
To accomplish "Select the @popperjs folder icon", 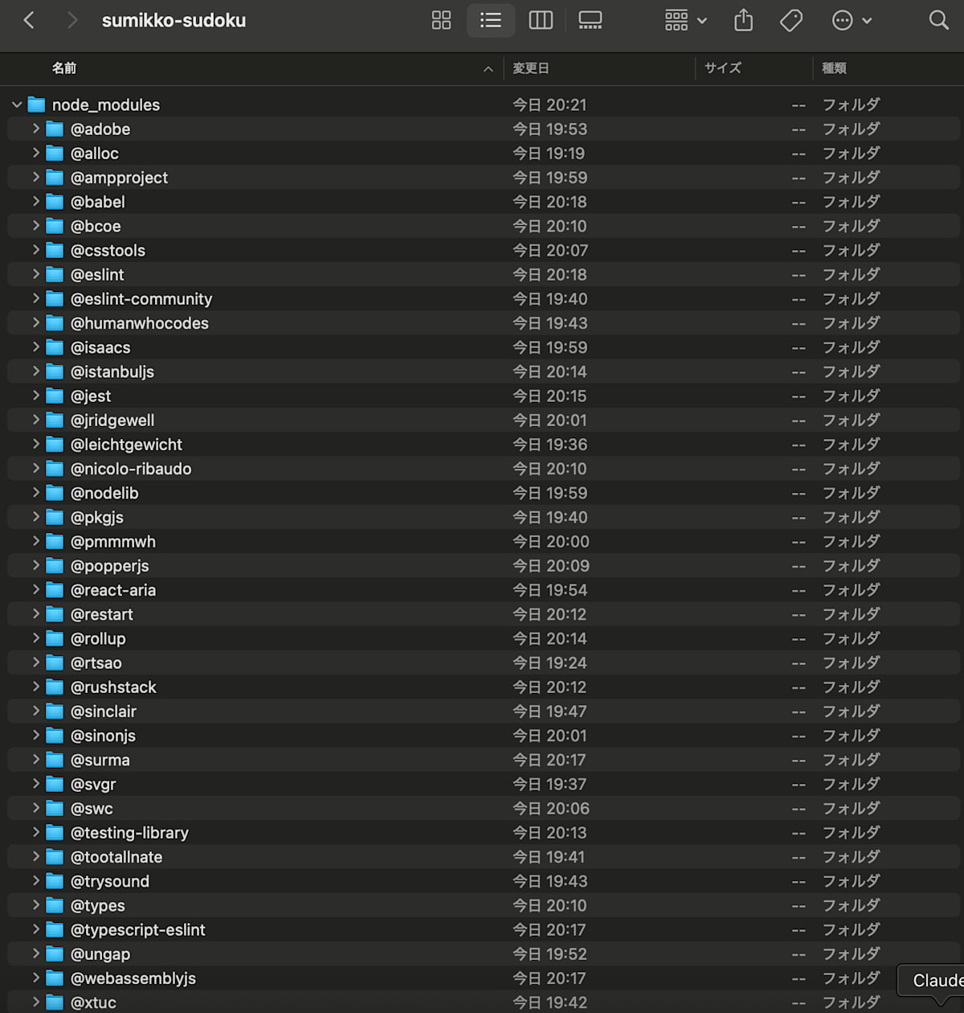I will click(55, 566).
